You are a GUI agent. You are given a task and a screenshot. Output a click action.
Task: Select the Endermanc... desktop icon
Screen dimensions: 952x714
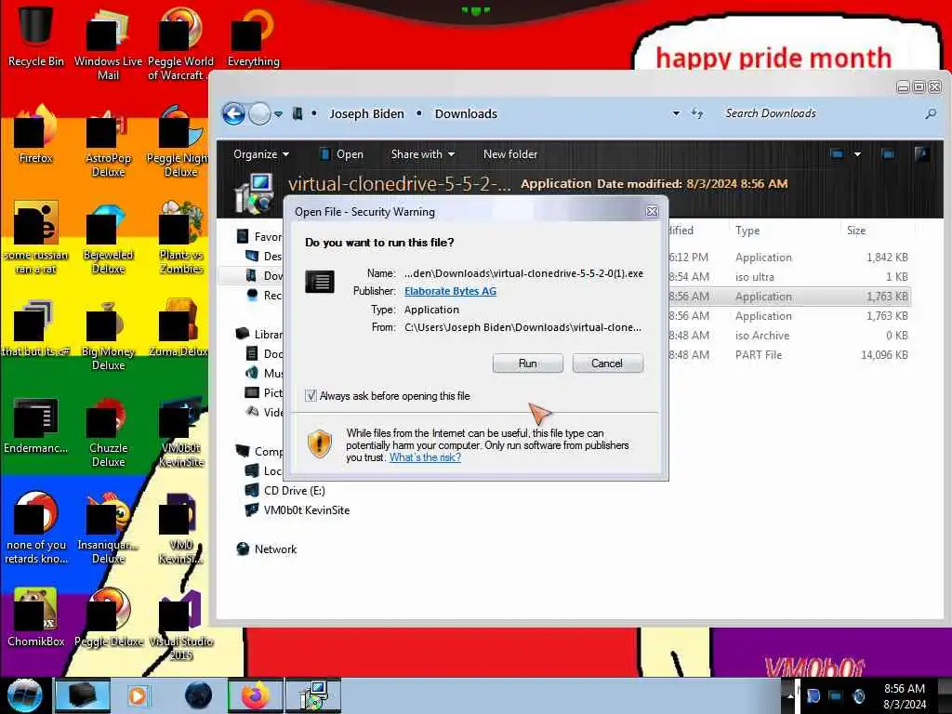click(36, 425)
